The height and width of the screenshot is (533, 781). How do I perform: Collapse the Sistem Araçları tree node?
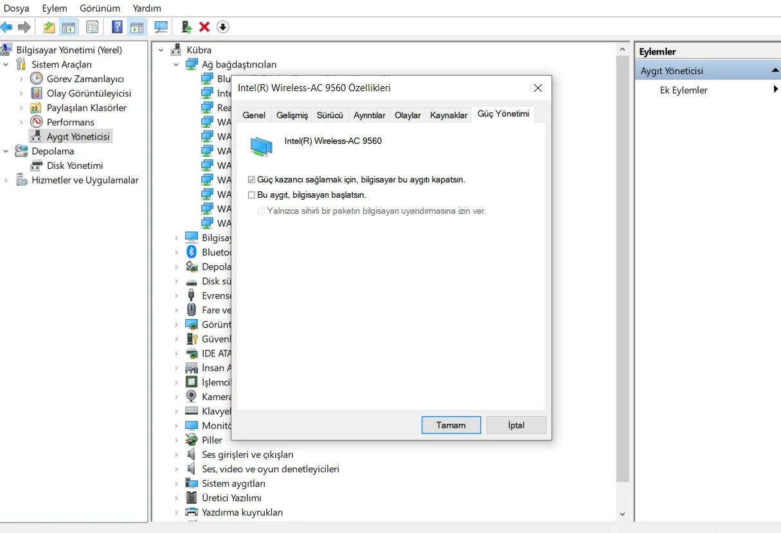coord(6,64)
